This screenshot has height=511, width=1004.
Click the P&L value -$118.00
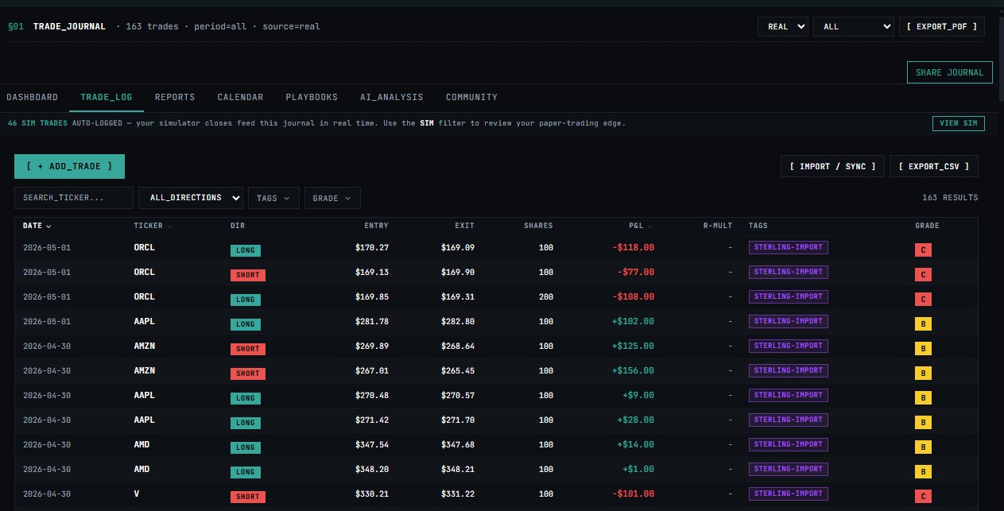coord(634,248)
